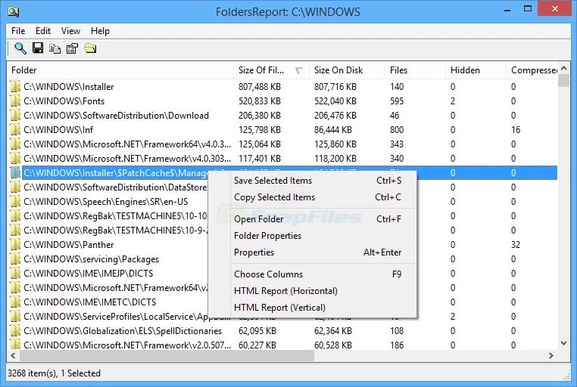Click folder icon of SoftwareDistribution\DataStore row
The image size is (577, 387).
(15, 187)
